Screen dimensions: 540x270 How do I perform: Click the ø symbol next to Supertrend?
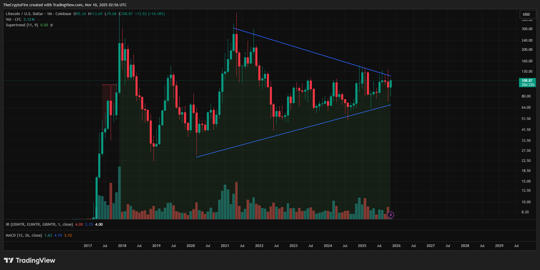[x=51, y=25]
